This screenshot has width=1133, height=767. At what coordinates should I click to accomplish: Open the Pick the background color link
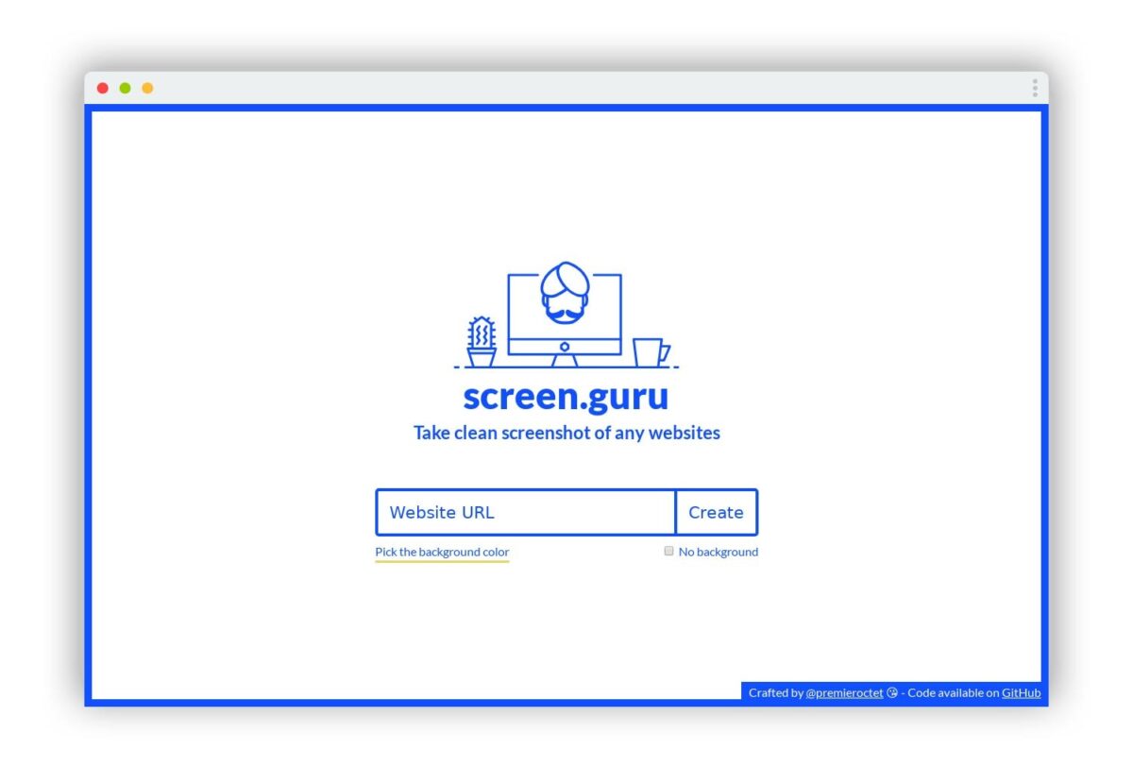tap(442, 552)
